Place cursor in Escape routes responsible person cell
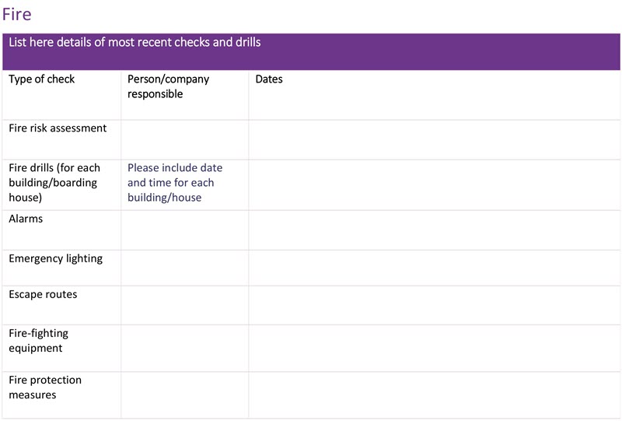622x421 pixels. tap(184, 304)
